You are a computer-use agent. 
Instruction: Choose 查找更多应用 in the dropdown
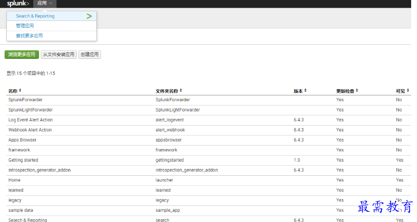point(29,36)
